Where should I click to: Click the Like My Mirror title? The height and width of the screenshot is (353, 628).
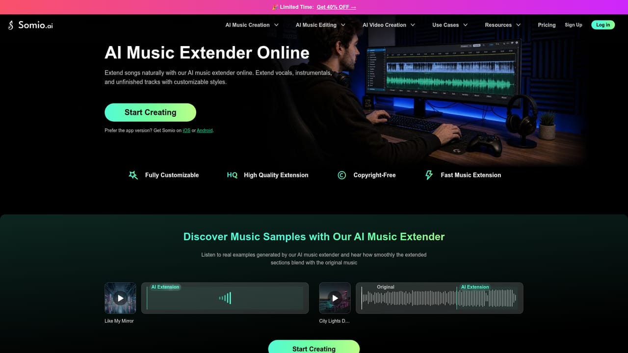pos(119,321)
